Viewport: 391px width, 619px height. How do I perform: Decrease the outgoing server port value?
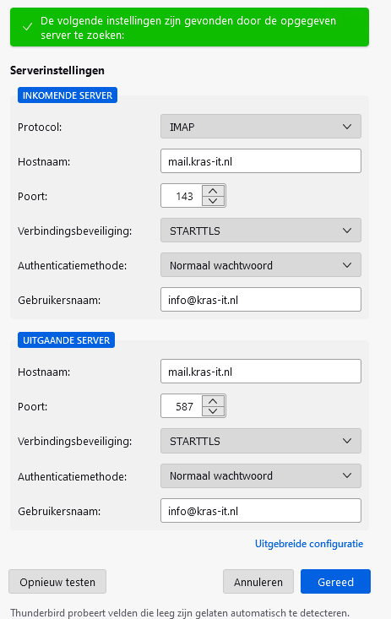(213, 411)
